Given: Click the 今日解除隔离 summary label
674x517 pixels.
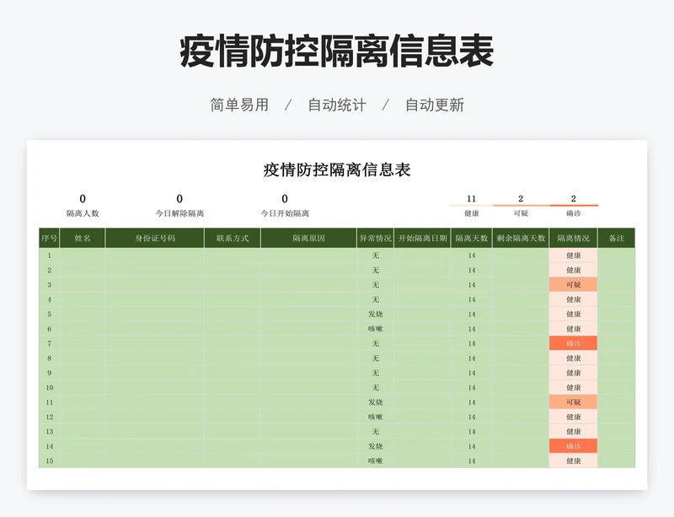Looking at the screenshot, I should click(x=179, y=213).
